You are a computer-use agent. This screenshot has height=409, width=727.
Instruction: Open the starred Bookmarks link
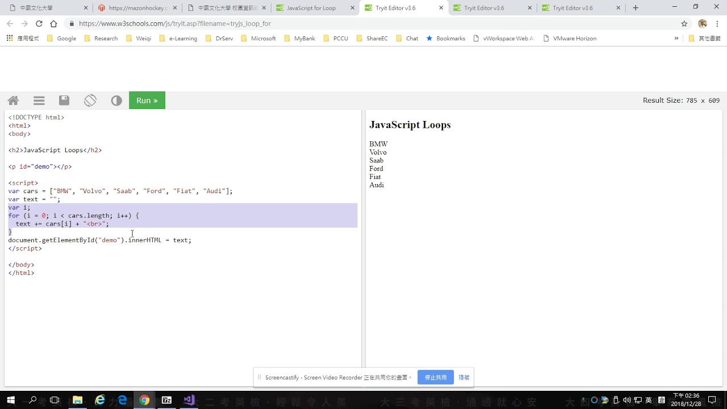click(x=445, y=39)
